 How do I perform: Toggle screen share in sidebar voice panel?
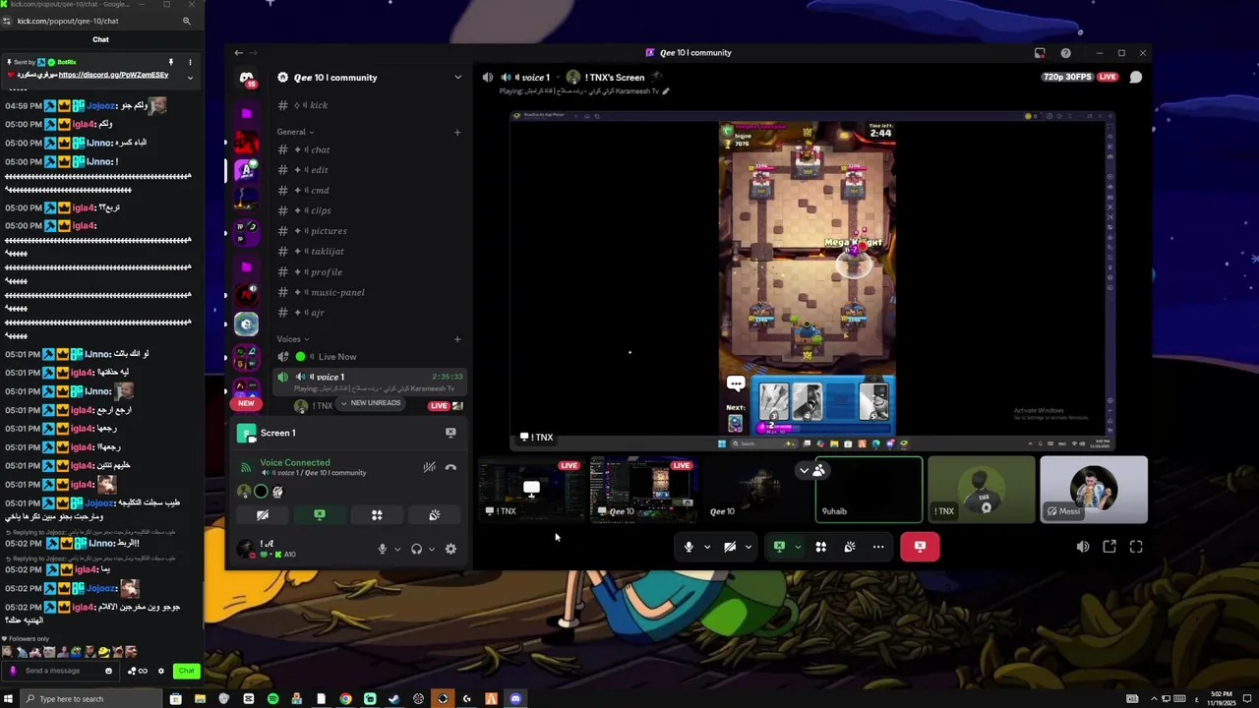pos(320,515)
